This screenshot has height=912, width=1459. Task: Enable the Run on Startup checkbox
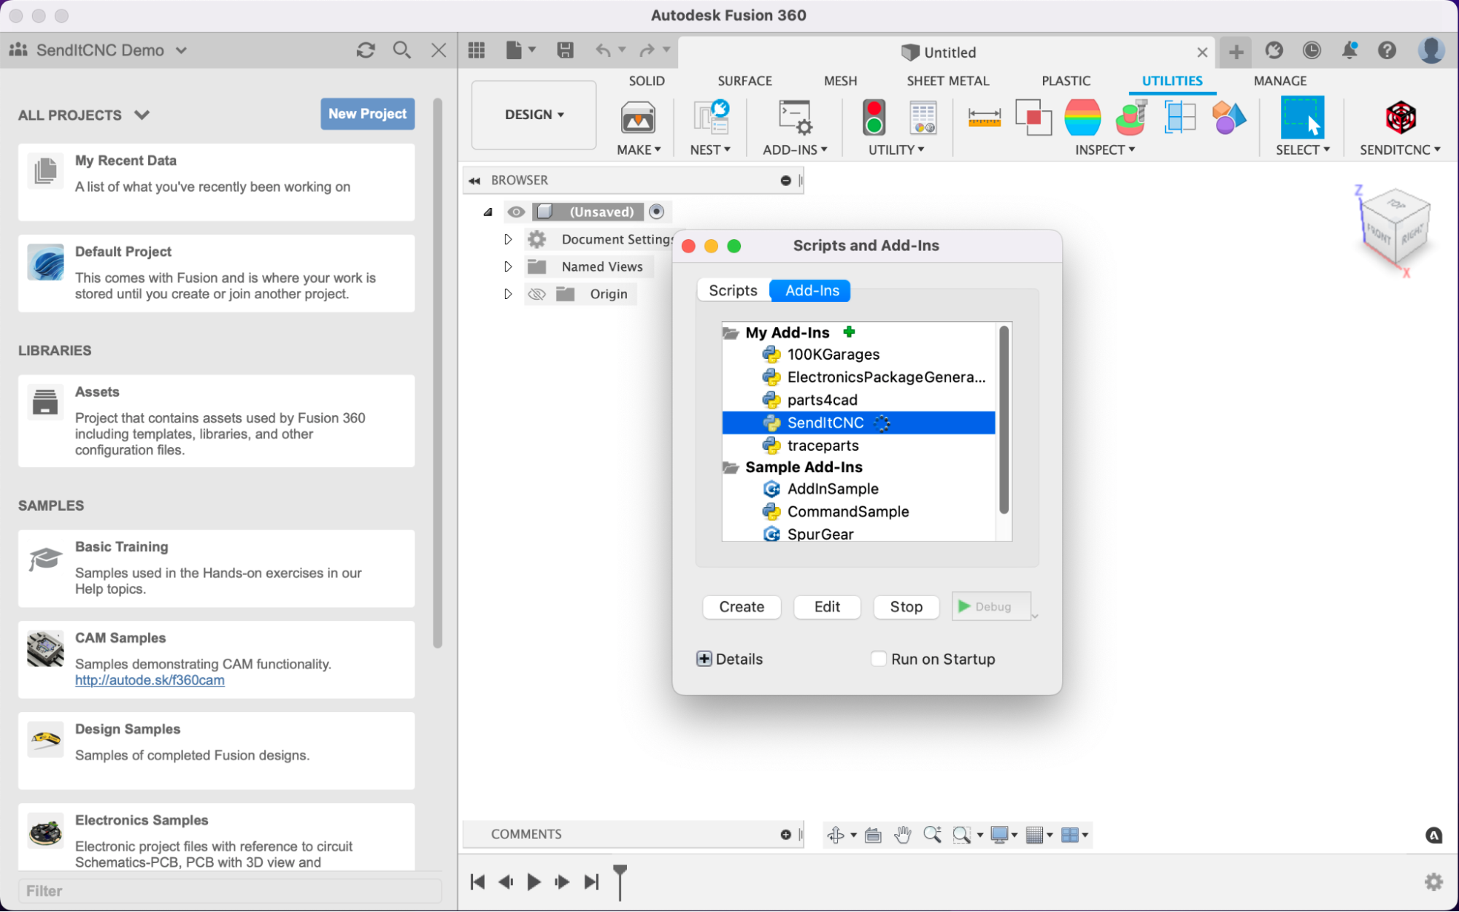tap(879, 659)
